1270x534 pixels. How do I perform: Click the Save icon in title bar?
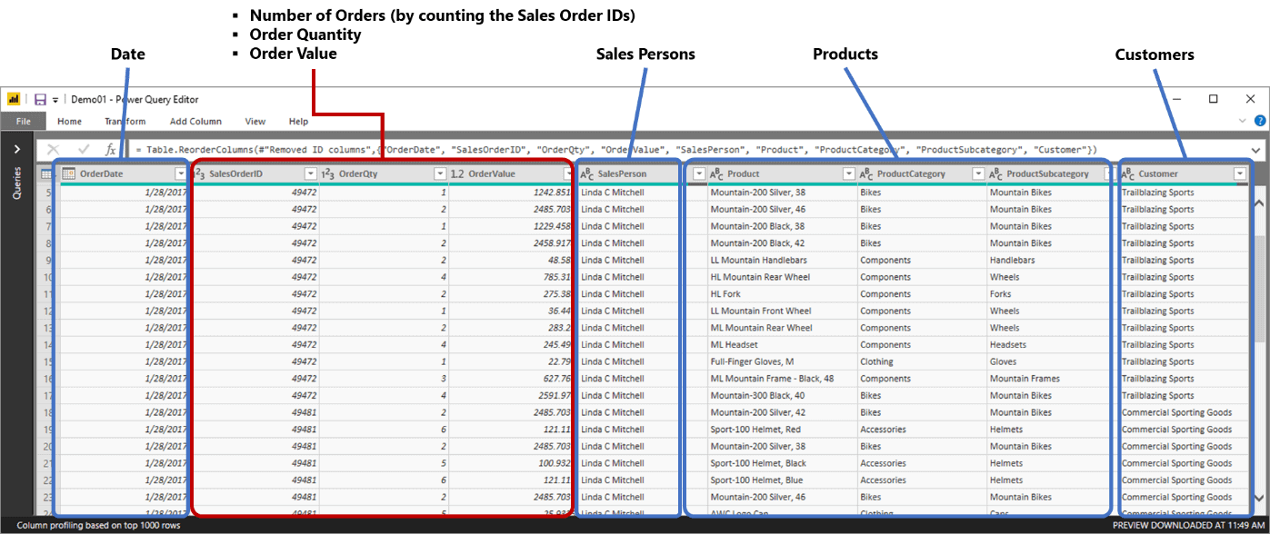coord(40,99)
